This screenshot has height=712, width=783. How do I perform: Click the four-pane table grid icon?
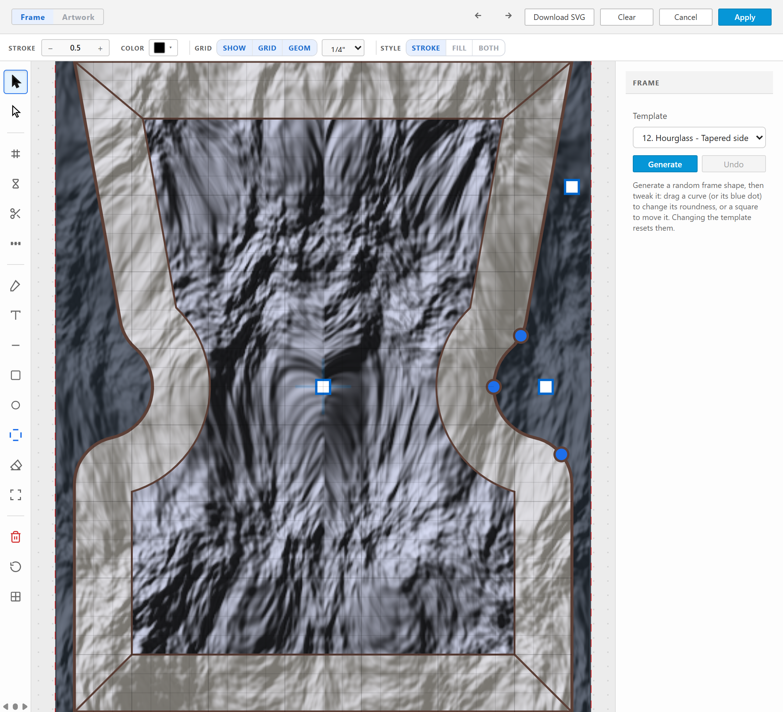16,597
